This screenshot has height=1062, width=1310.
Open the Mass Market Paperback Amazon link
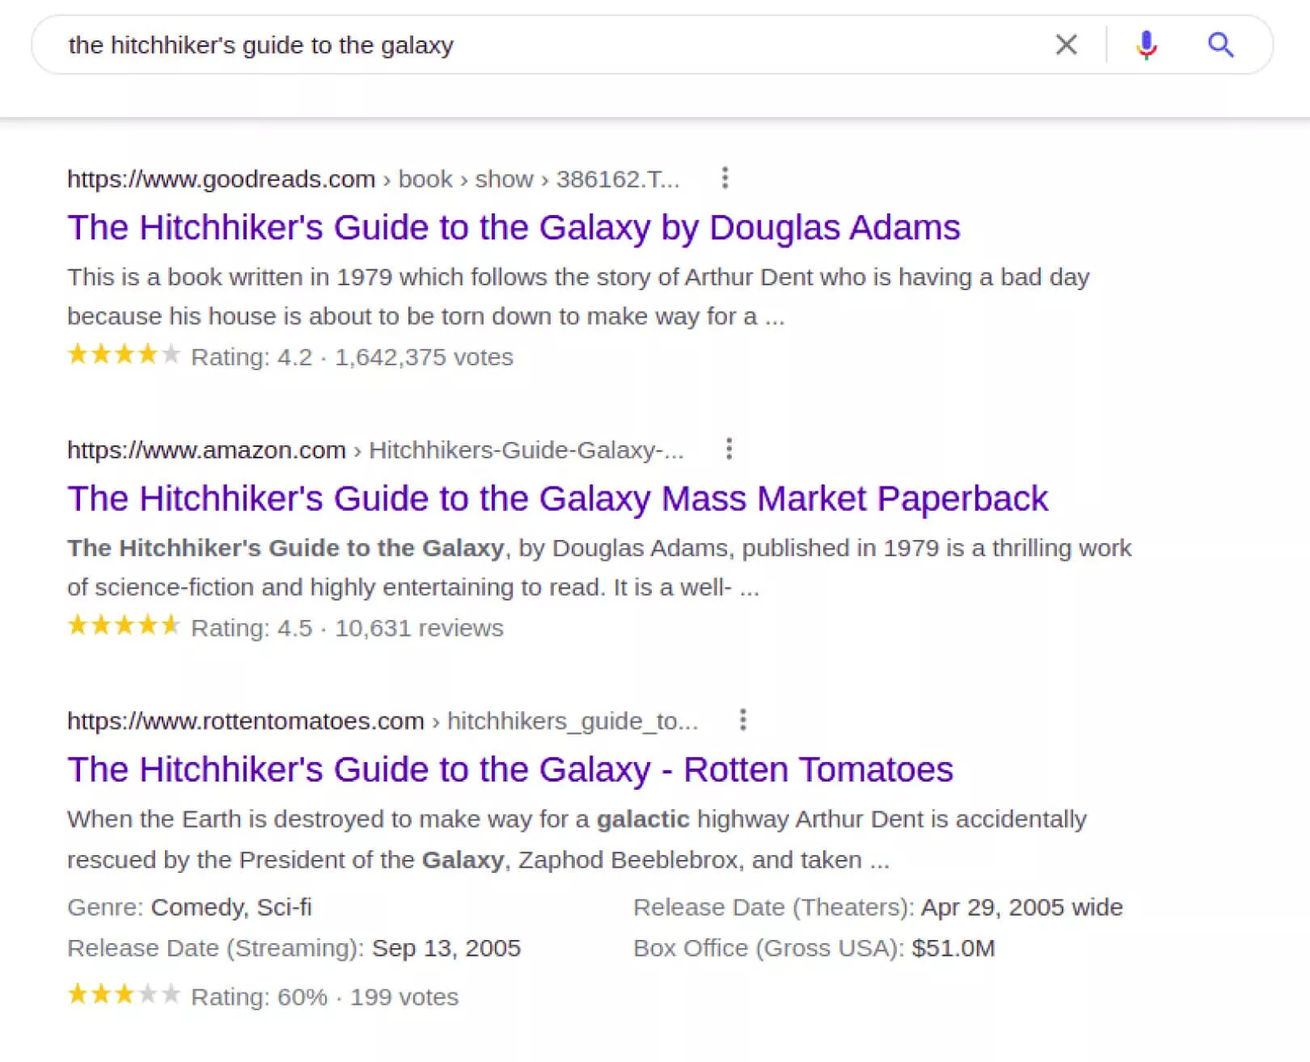point(557,499)
